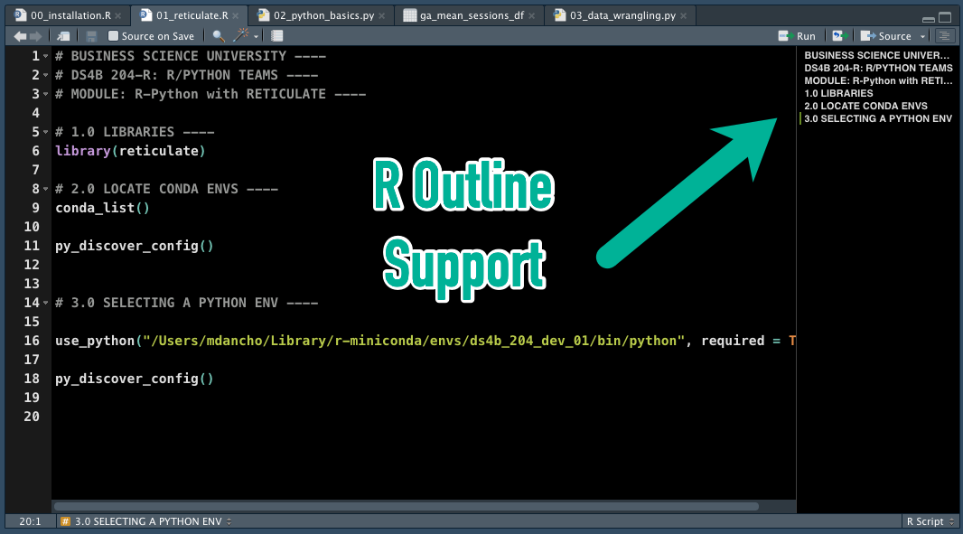Enable the Source on Save checkbox

[x=113, y=36]
